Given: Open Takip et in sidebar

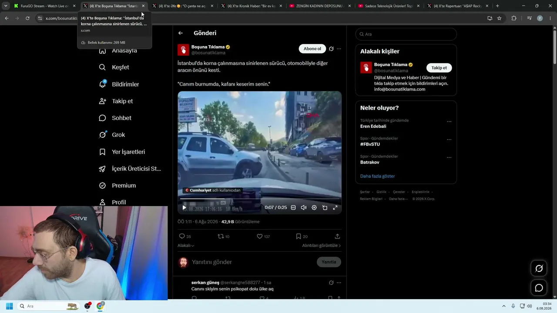Looking at the screenshot, I should [x=116, y=101].
